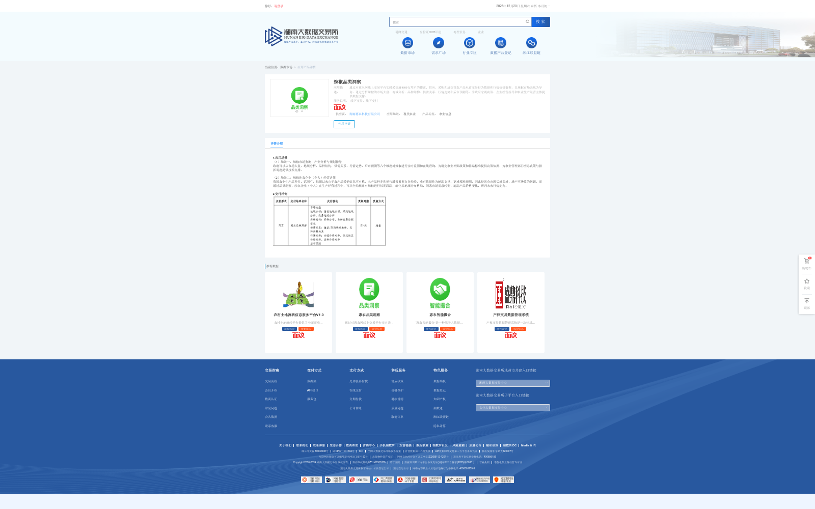This screenshot has height=509, width=815.
Task: Open the 售后政策 footer link
Action: coord(397,381)
